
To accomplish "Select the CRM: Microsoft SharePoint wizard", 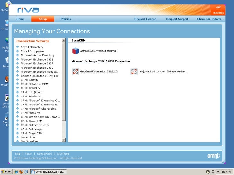I will pos(38,109).
